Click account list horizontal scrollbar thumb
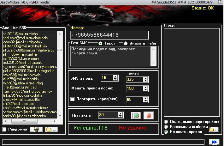 click(x=24, y=121)
